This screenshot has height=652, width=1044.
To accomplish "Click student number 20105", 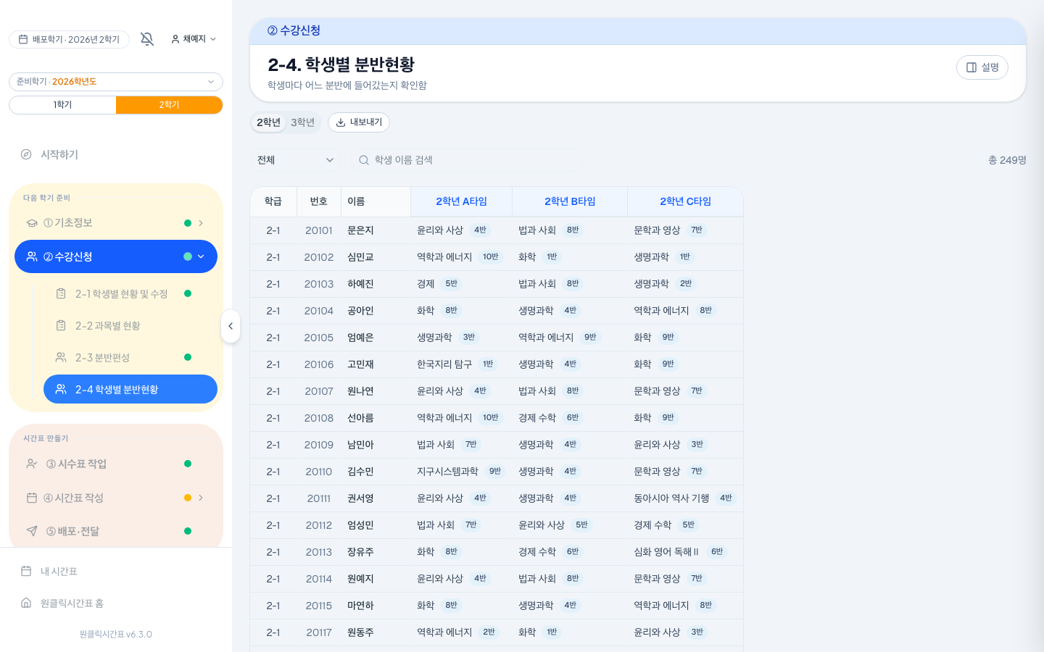I will [319, 338].
